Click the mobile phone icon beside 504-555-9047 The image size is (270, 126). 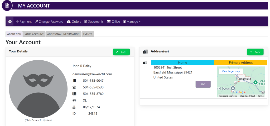(74, 81)
